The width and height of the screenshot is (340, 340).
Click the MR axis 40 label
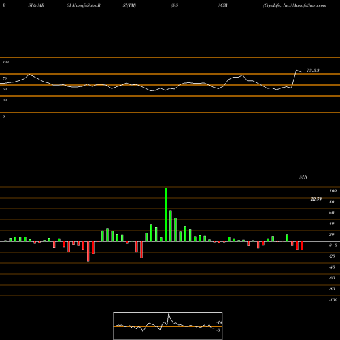332,224
